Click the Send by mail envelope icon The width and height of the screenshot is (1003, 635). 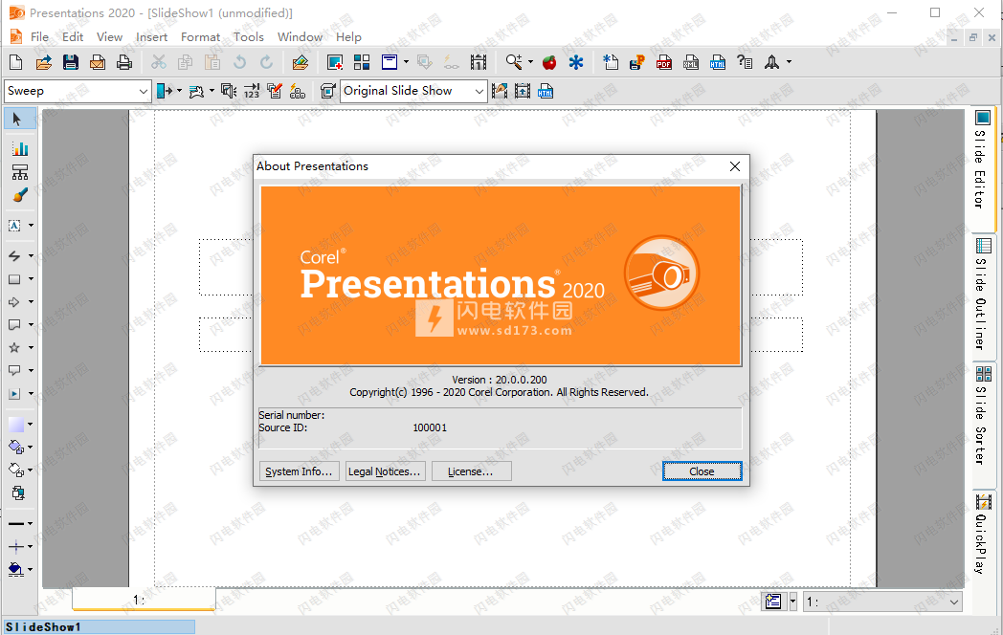point(98,62)
